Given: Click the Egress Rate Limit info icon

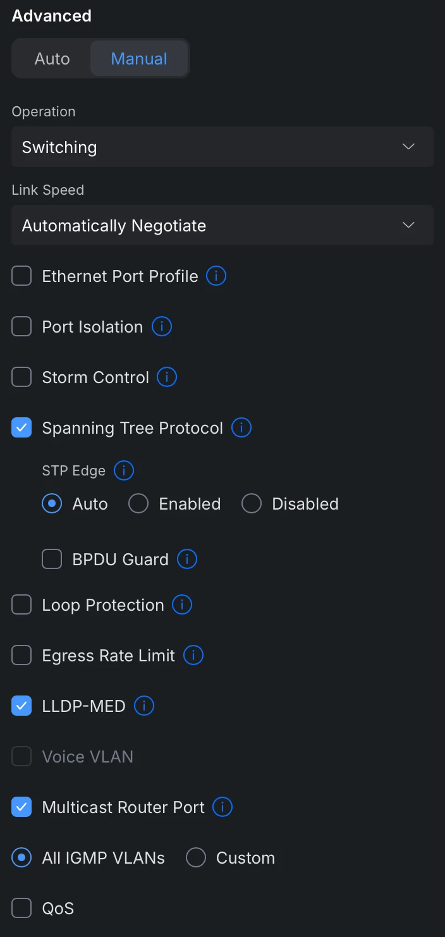Looking at the screenshot, I should (193, 656).
